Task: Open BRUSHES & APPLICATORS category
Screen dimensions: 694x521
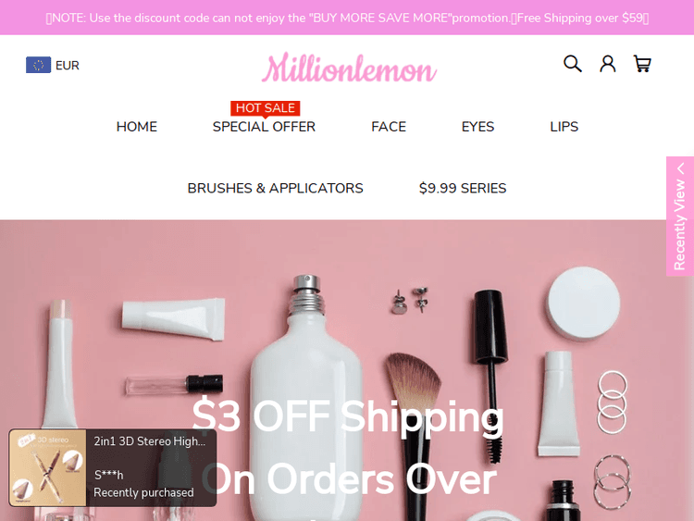Action: pos(276,189)
